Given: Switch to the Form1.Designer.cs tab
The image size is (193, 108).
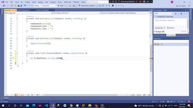Looking at the screenshot, I should point(24,10).
